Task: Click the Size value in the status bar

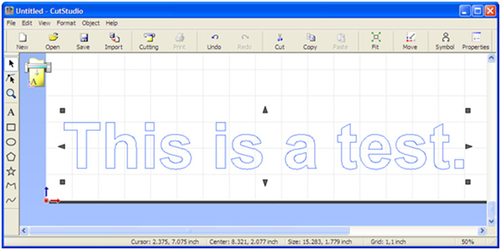Action: click(x=320, y=242)
